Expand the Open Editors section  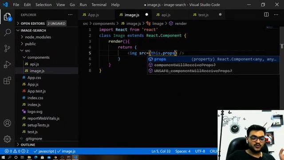[x=47, y=24]
